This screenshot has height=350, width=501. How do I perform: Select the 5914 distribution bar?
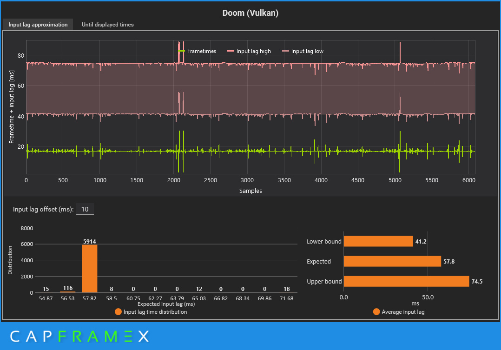89,269
